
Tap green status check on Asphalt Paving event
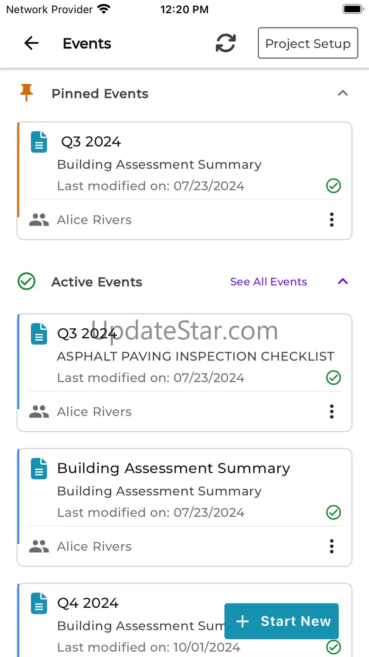pos(334,378)
